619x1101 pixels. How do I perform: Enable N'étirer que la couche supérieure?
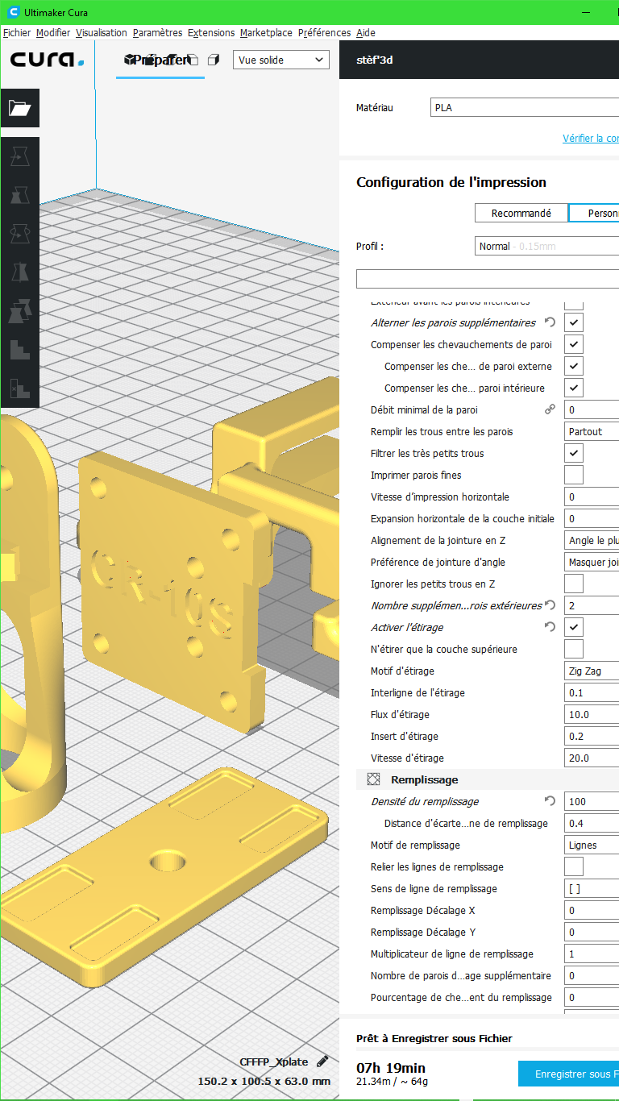point(574,649)
